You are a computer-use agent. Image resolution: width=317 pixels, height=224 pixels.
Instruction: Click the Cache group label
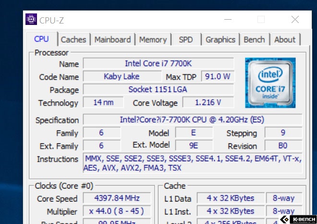tap(175, 186)
